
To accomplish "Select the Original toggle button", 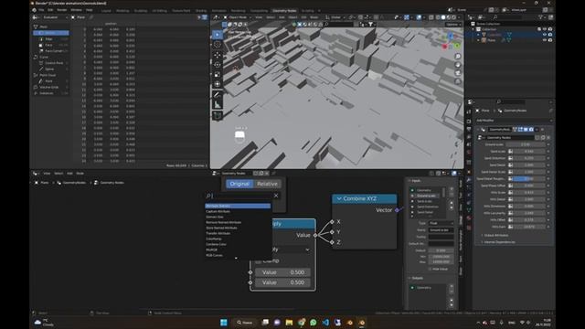I will point(239,184).
